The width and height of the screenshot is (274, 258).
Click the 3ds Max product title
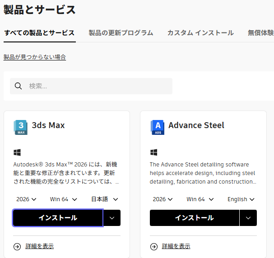click(x=48, y=125)
